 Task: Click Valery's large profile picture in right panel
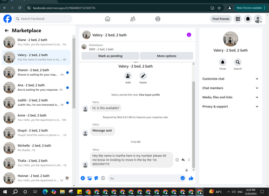pos(231,39)
